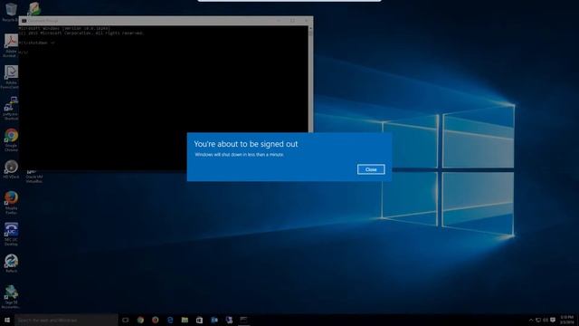Open Reflect desktop shortcut
The width and height of the screenshot is (579, 326).
[x=11, y=264]
